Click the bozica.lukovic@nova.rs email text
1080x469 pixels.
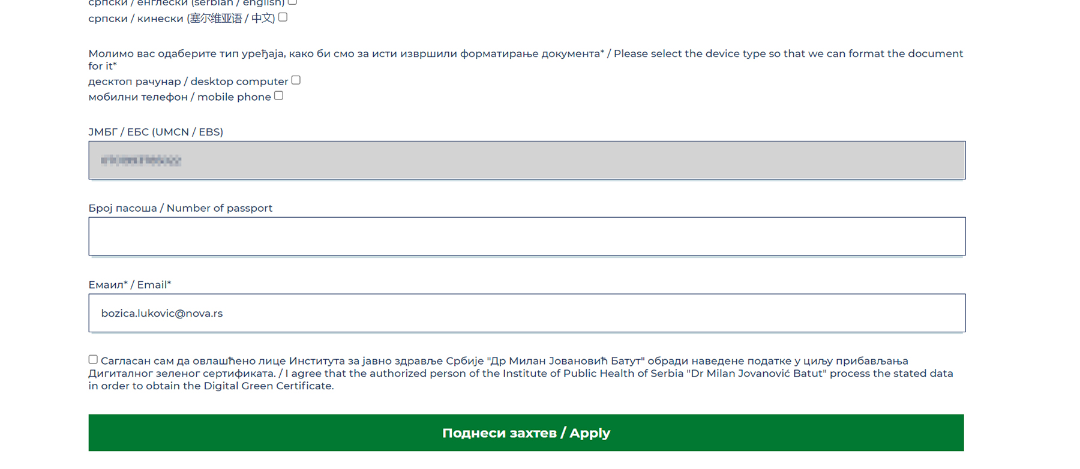tap(162, 313)
